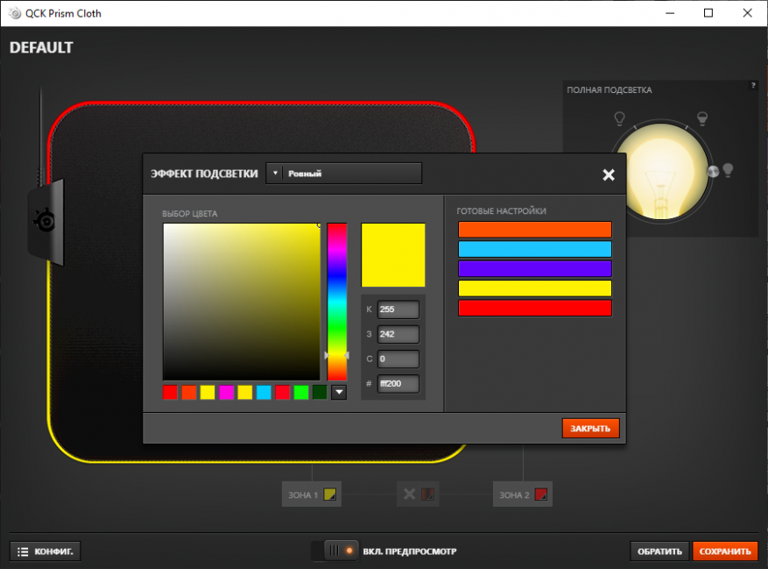Pick the yellow preset color bar

[535, 288]
